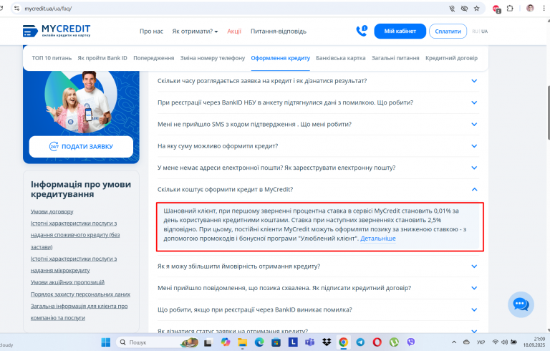This screenshot has height=351, width=550.
Task: Open Microsoft Teams from the taskbar
Action: click(309, 342)
